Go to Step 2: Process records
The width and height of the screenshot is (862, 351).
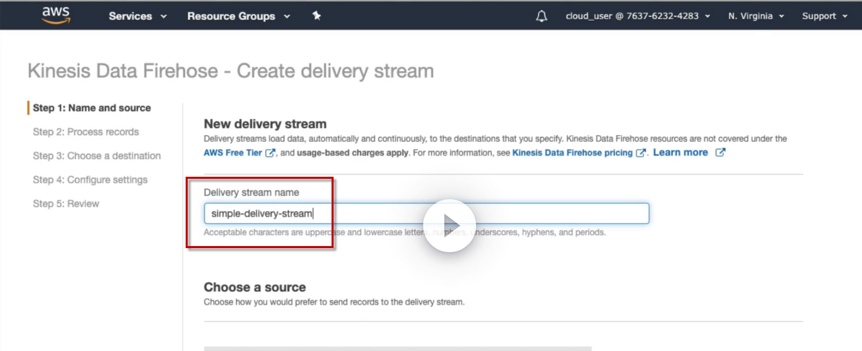pyautogui.click(x=86, y=132)
